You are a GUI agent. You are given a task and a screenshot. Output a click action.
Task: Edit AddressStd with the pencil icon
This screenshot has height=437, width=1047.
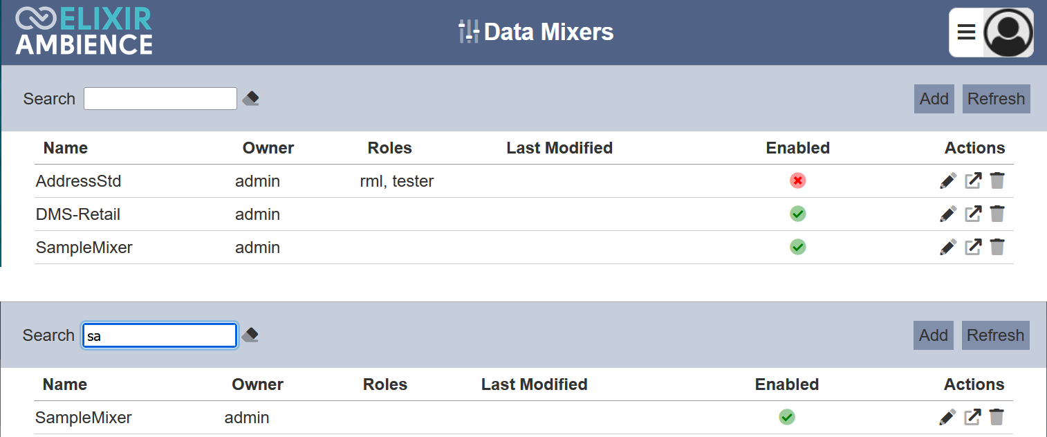(x=948, y=181)
